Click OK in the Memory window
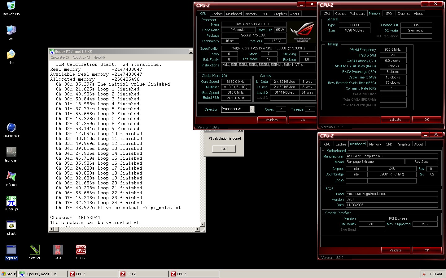446x278 pixels. [426, 120]
